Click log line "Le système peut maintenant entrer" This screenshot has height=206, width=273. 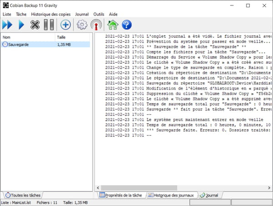click(184, 120)
